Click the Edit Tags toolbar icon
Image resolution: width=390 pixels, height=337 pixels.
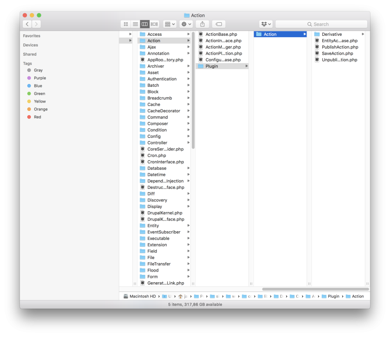pos(219,24)
